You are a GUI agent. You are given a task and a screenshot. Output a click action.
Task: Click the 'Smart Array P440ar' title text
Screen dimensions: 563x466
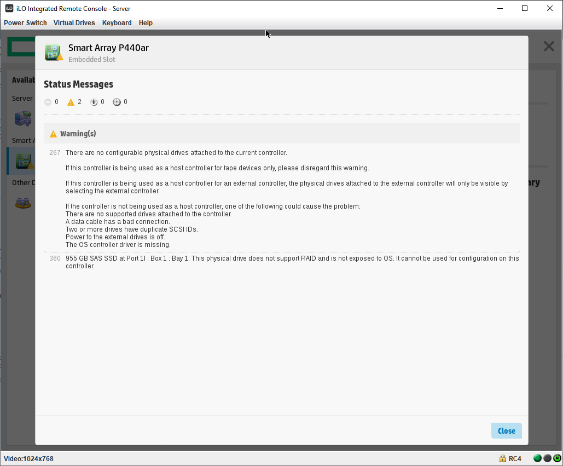(x=108, y=48)
